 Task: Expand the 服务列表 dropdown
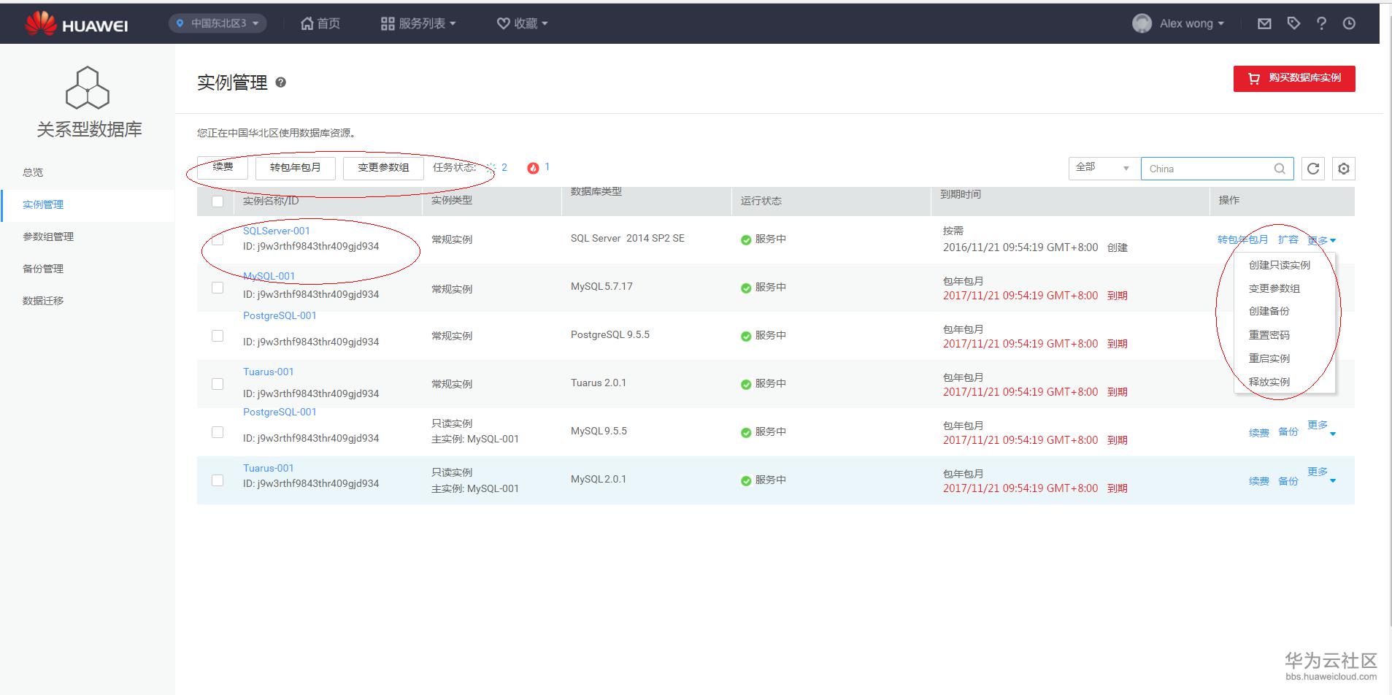point(418,23)
